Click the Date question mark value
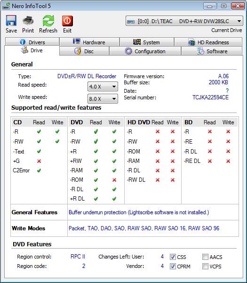The width and height of the screenshot is (247, 283). click(227, 91)
